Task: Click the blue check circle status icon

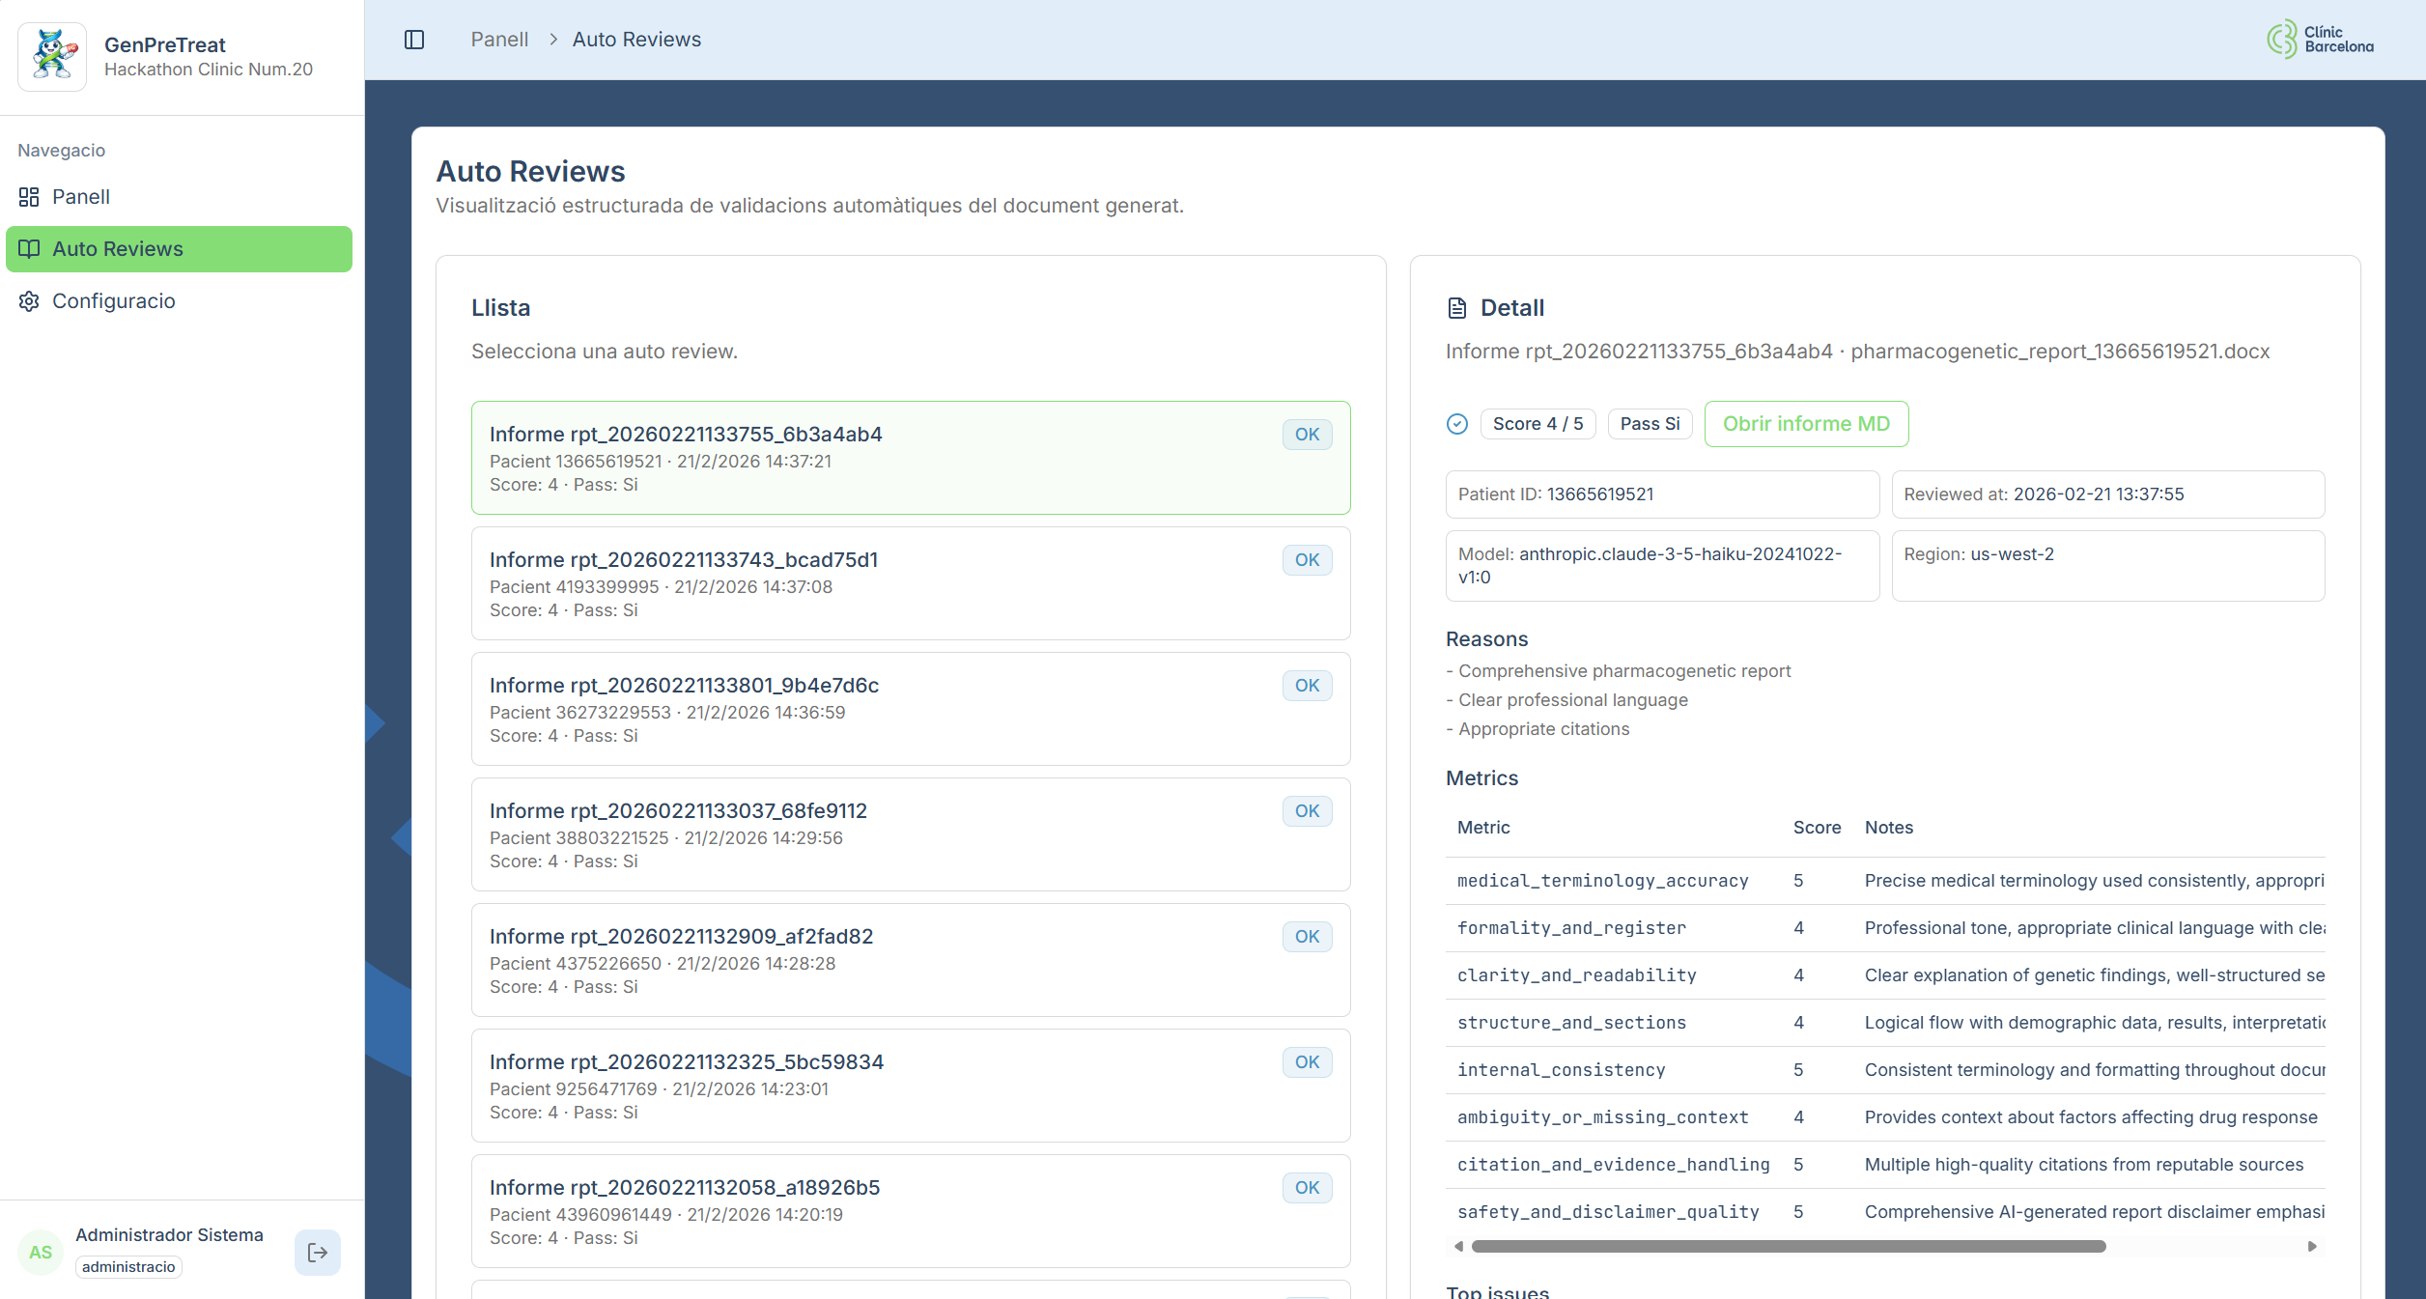Action: tap(1457, 424)
